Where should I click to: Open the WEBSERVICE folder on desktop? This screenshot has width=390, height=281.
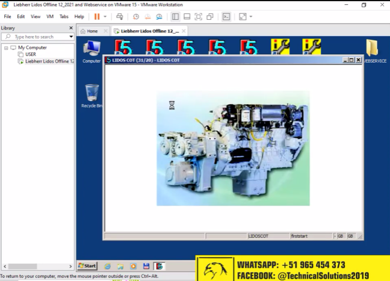[373, 51]
